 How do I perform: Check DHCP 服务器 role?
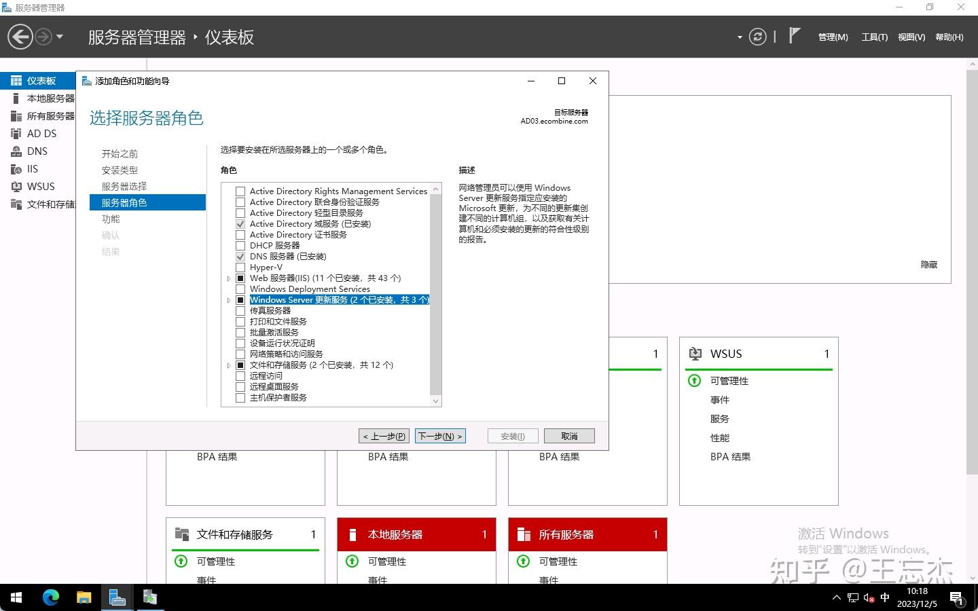240,246
